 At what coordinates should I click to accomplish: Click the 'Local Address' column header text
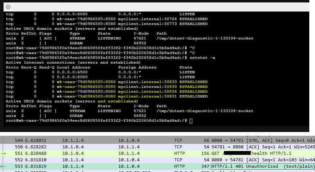pyautogui.click(x=73, y=67)
